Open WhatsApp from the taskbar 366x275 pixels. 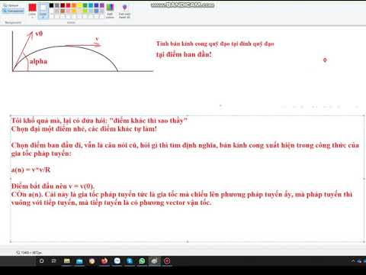(142, 261)
